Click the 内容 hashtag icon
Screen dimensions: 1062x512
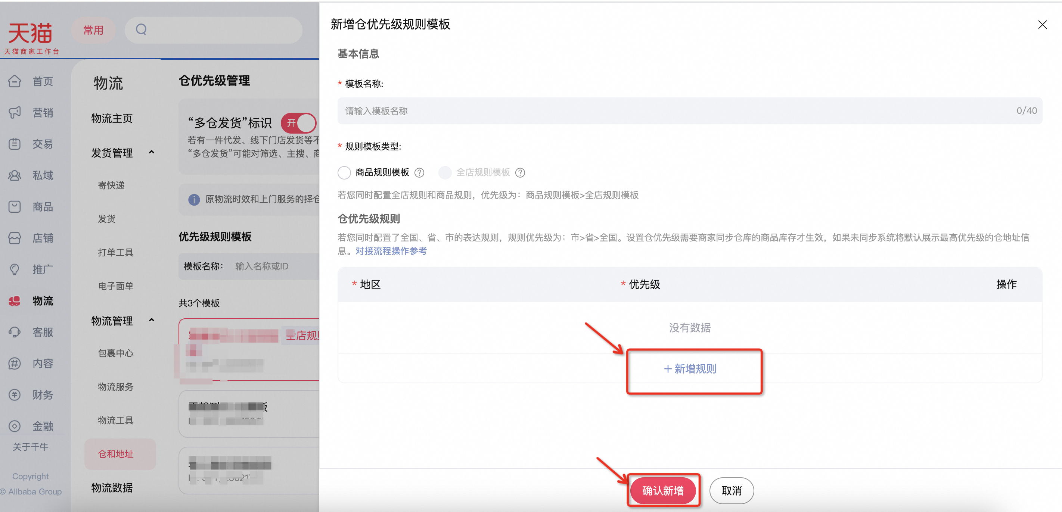pyautogui.click(x=15, y=363)
